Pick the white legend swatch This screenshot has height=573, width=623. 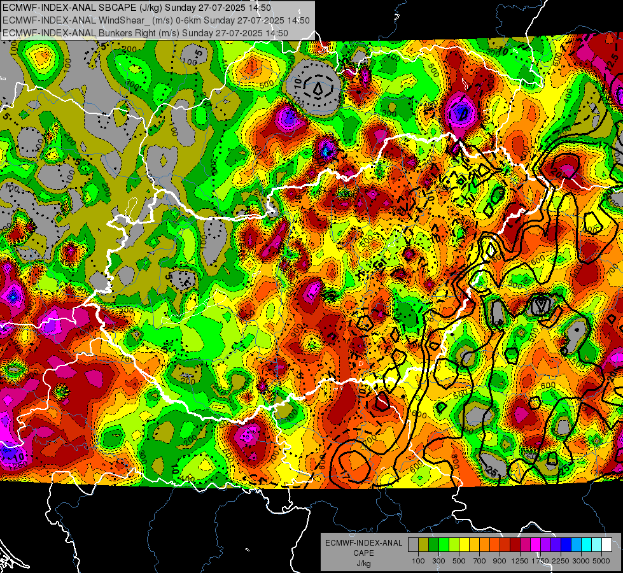pos(606,545)
